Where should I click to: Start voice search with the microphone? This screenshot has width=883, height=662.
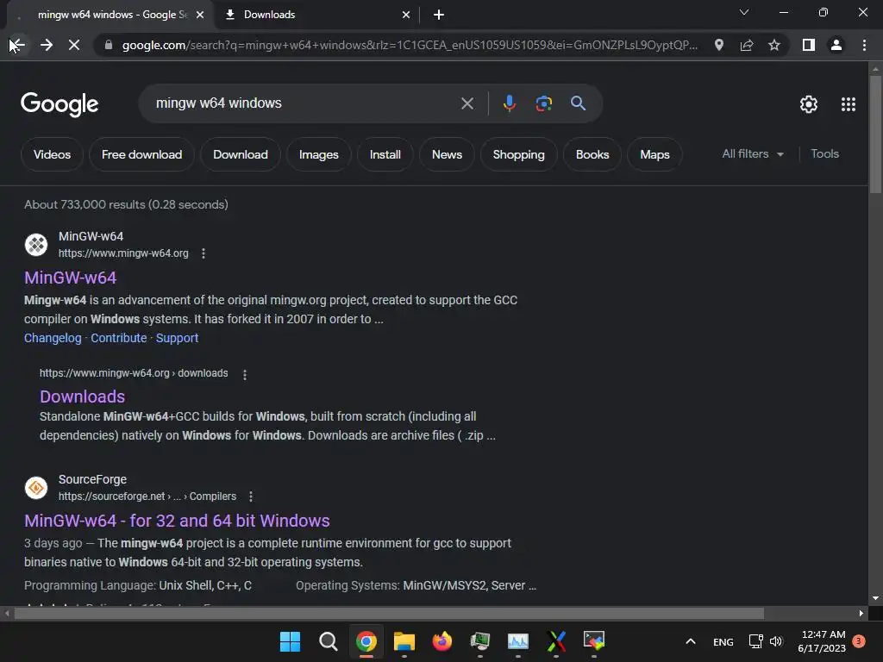510,103
